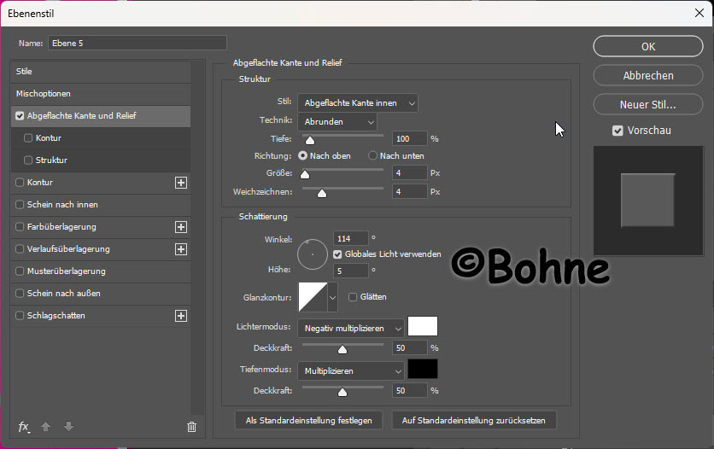Click the trash icon to delete effect
The height and width of the screenshot is (449, 714).
[191, 426]
